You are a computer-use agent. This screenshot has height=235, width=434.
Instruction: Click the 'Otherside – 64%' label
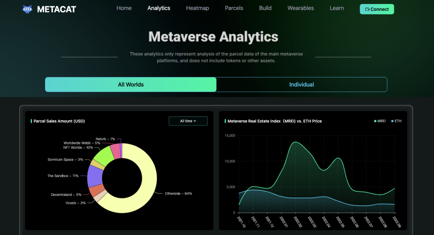pyautogui.click(x=178, y=194)
